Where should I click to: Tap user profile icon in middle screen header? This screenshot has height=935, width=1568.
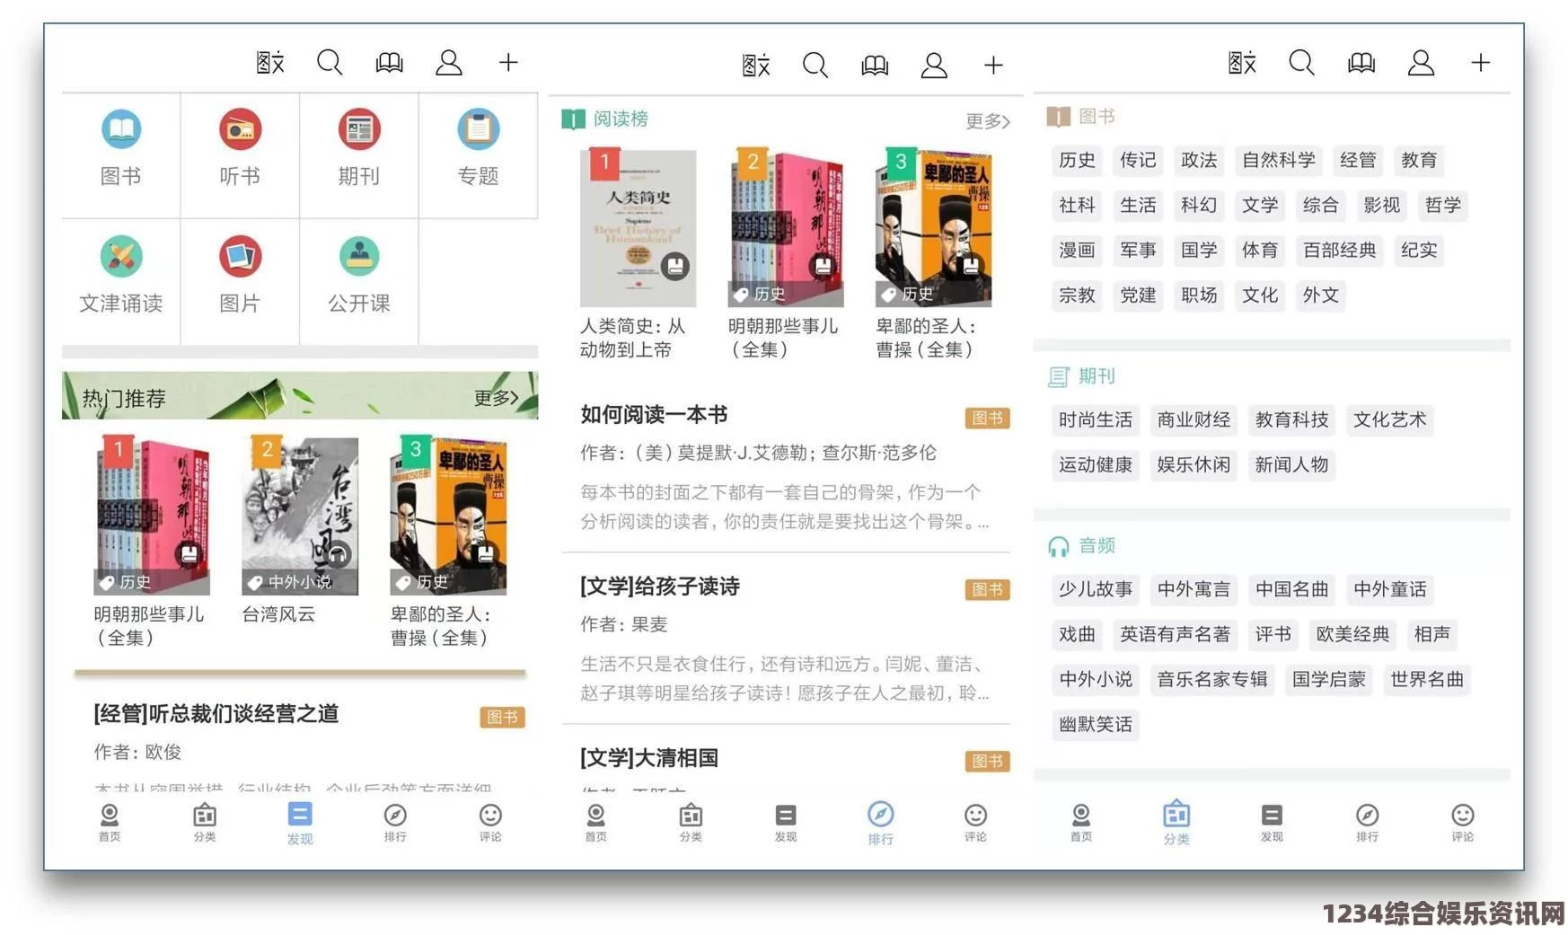(x=934, y=65)
